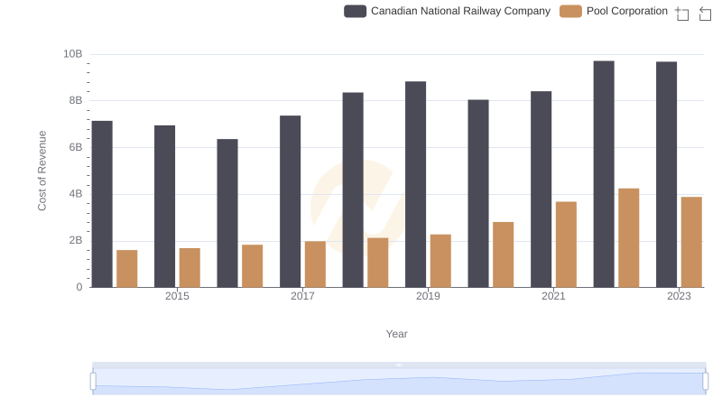Screen dimensions: 722x416
Task: Click the 2B y-axis label
Action: pos(76,240)
